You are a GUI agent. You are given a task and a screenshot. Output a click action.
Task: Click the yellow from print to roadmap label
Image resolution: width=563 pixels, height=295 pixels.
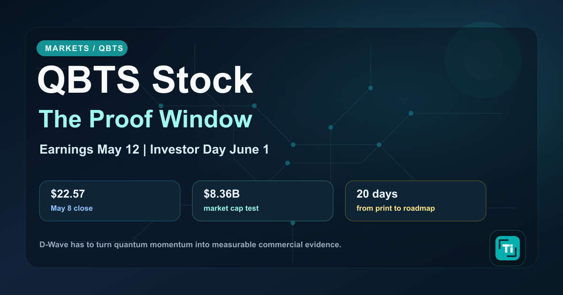pyautogui.click(x=396, y=208)
